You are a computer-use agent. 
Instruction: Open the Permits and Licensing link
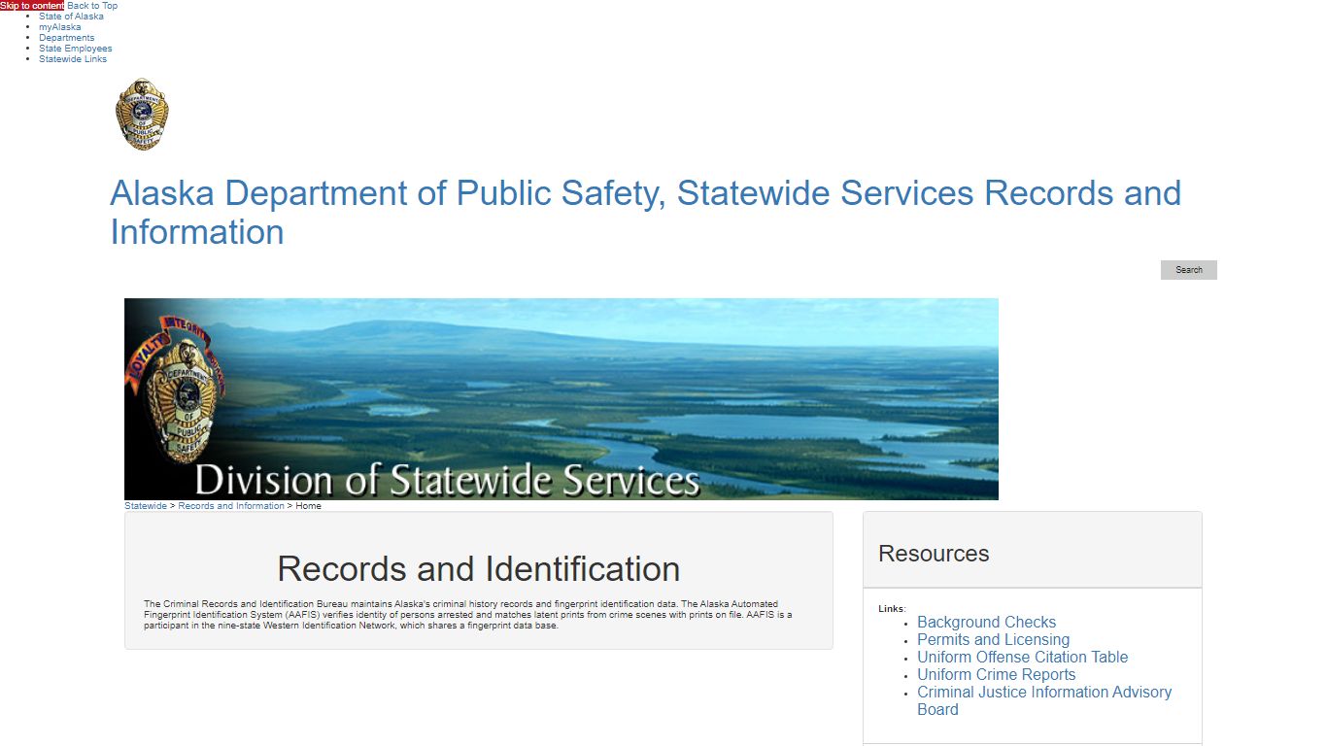pyautogui.click(x=993, y=640)
